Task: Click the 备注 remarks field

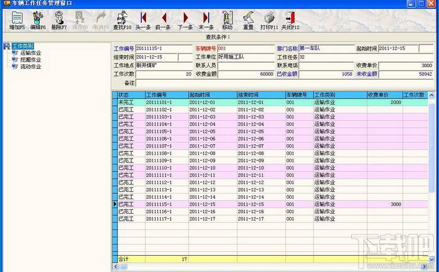Action: (285, 83)
